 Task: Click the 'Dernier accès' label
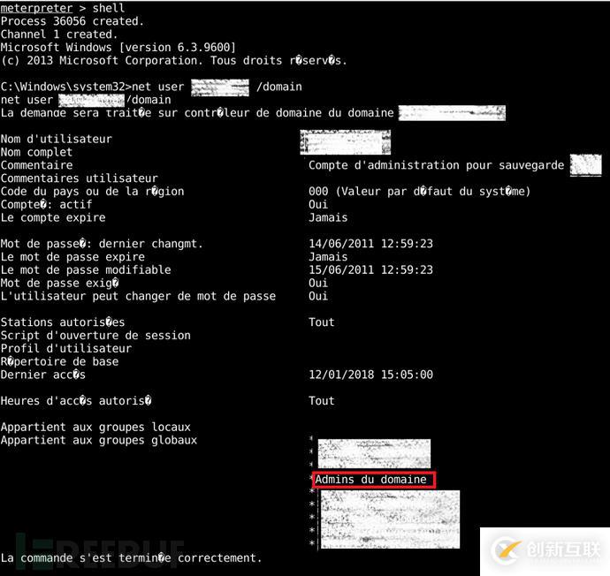point(43,375)
